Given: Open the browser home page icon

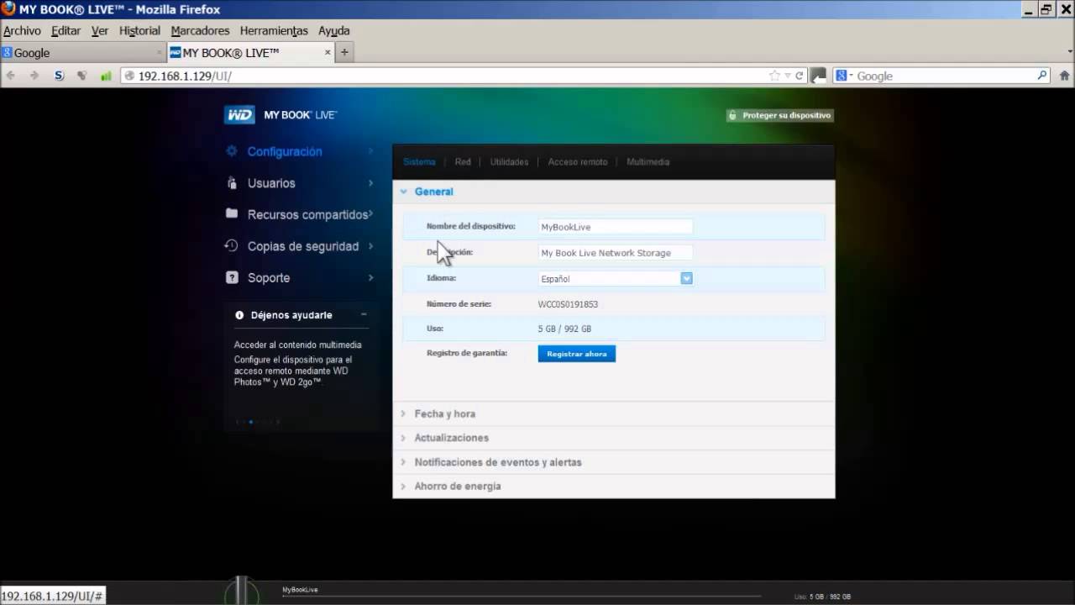Looking at the screenshot, I should click(1064, 76).
